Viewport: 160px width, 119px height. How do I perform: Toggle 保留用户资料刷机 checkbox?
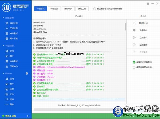134,62
